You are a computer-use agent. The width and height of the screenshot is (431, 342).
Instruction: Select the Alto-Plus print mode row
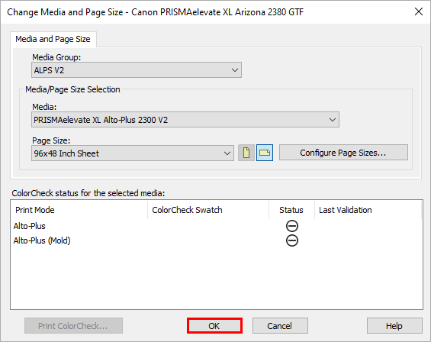point(217,226)
